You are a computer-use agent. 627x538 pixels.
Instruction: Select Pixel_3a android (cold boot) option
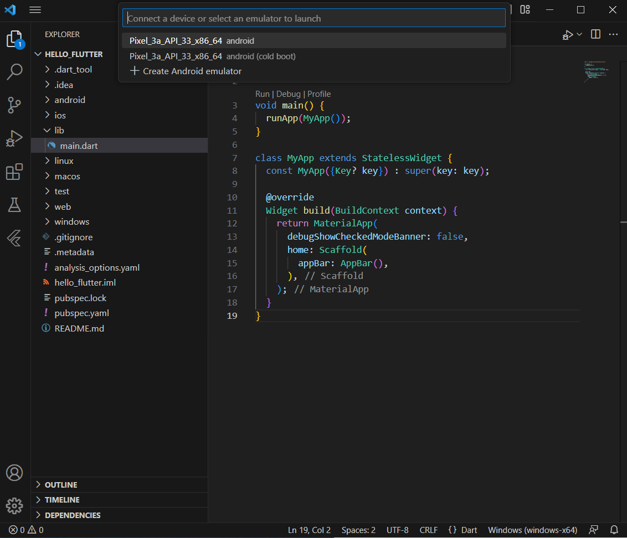coord(314,56)
